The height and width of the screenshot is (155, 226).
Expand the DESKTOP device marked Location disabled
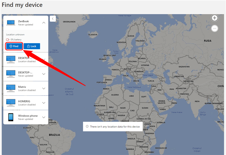point(44,60)
